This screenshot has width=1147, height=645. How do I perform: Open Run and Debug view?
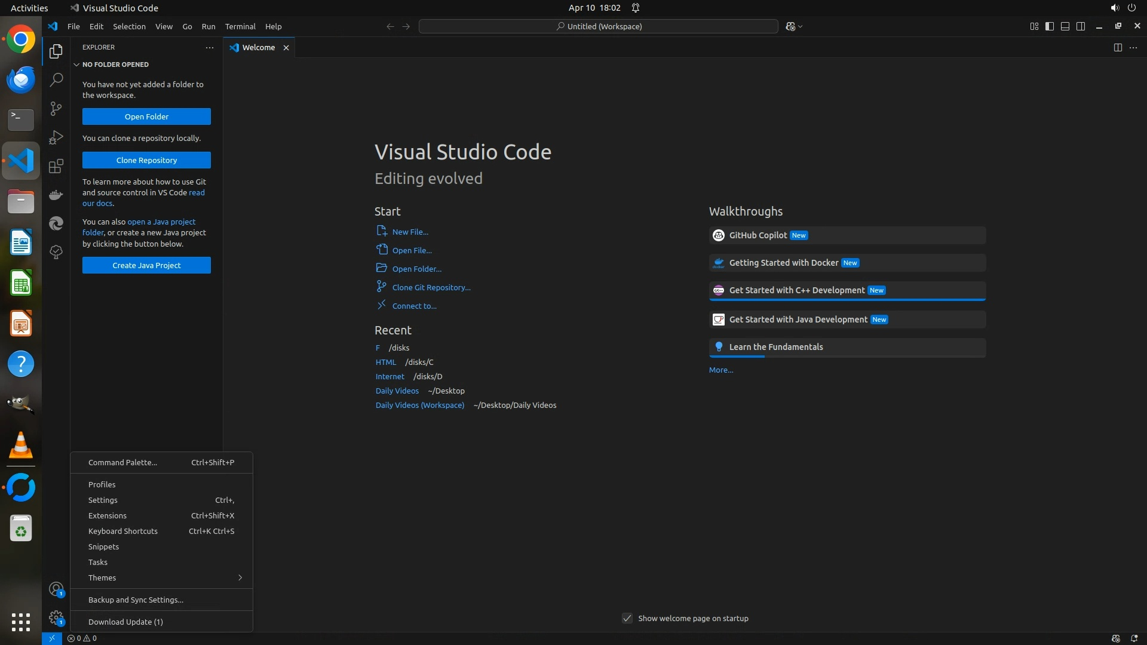pos(56,137)
